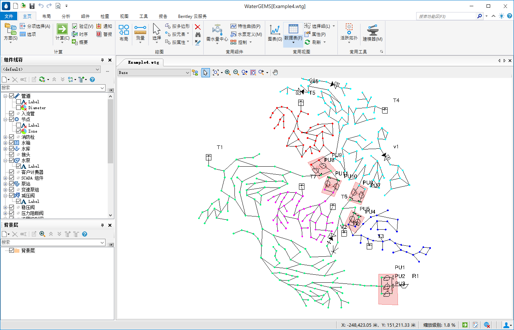The width and height of the screenshot is (514, 330).
Task: Click help icon in 组件线符 panel toolbar
Action: [92, 79]
